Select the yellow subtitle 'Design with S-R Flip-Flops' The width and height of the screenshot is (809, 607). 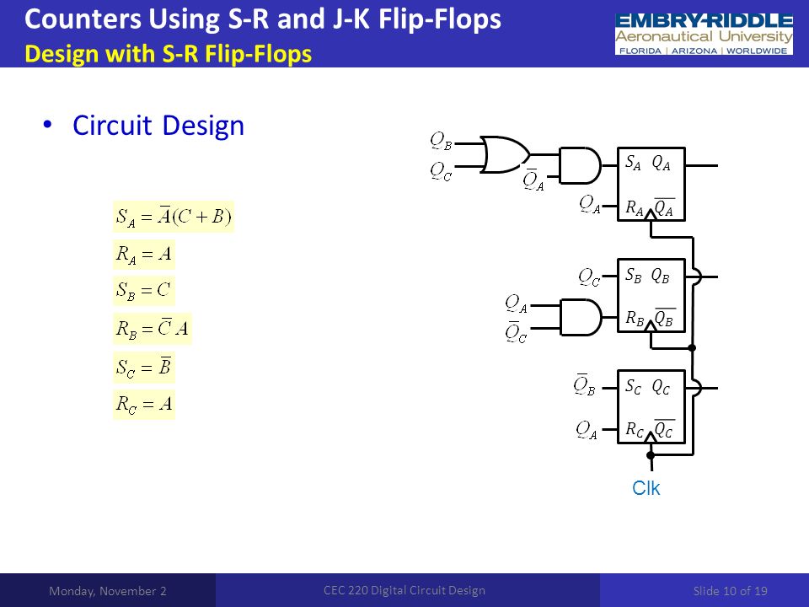pyautogui.click(x=169, y=54)
